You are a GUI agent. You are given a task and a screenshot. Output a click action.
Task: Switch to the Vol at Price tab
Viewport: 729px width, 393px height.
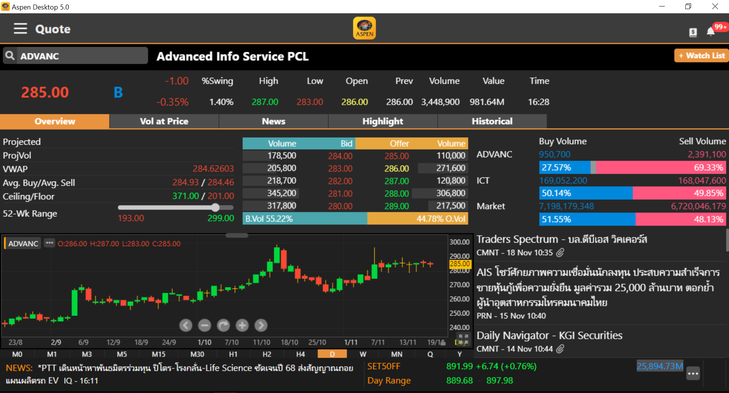(164, 121)
